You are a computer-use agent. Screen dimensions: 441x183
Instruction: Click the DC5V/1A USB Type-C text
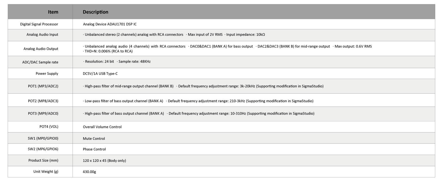pyautogui.click(x=100, y=73)
